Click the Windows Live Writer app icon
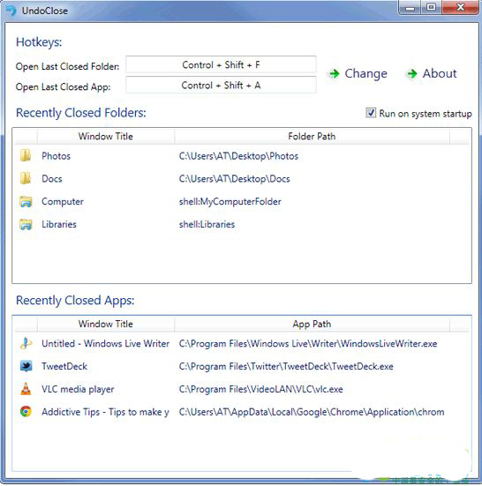Screen dimensions: 482x486 26,343
